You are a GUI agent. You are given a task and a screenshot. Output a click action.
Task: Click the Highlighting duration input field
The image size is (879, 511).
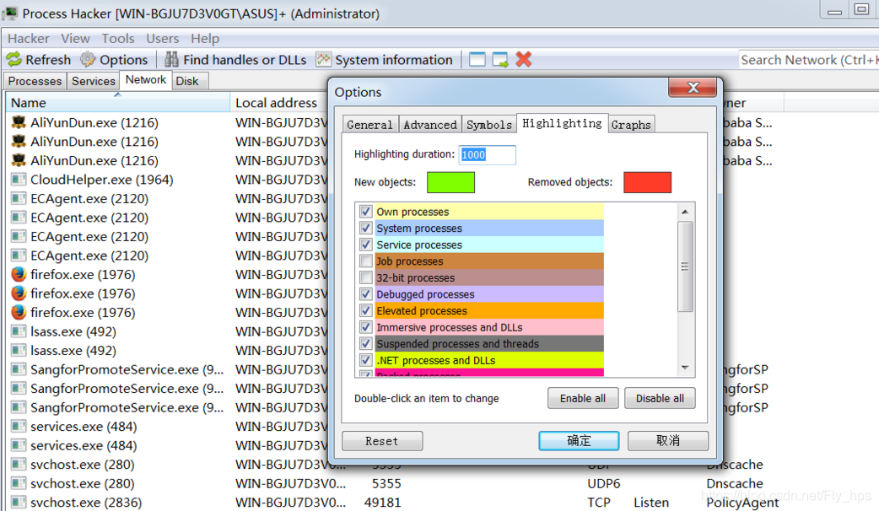[487, 154]
